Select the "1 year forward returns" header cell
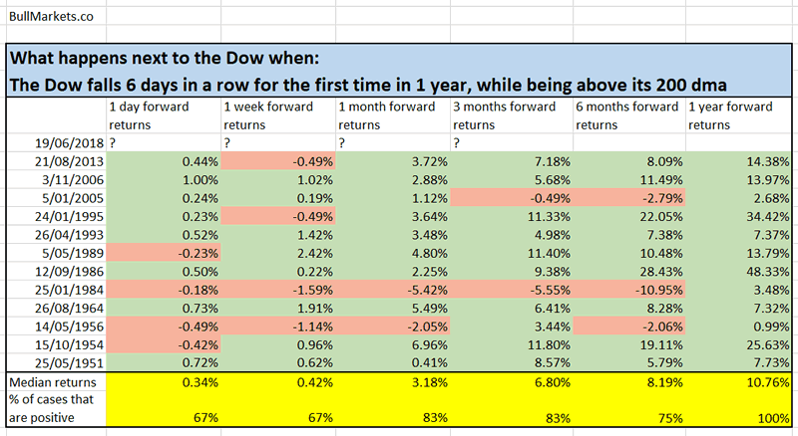Image resolution: width=798 pixels, height=436 pixels. coord(740,116)
